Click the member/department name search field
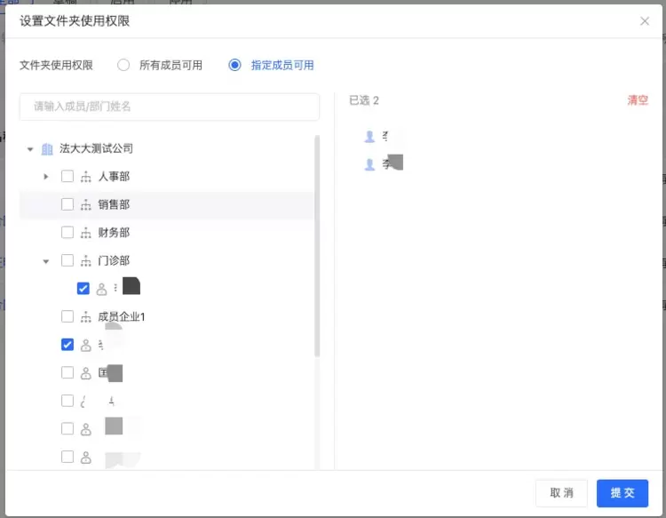Screen dimensions: 666x518 (169, 107)
